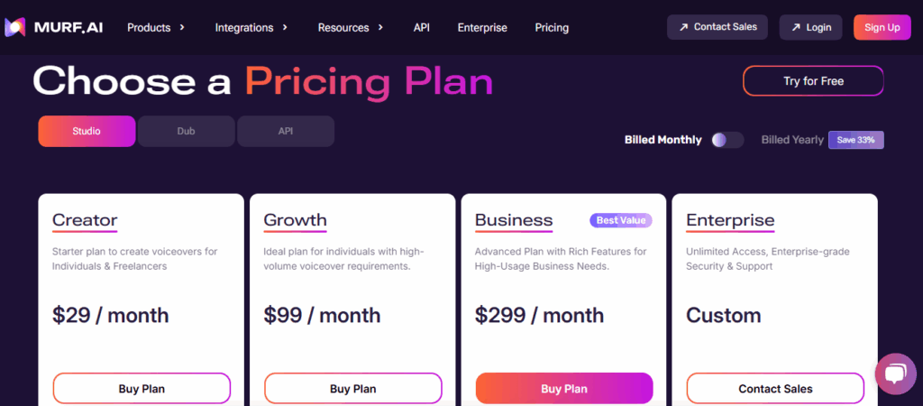Screen dimensions: 923x406
Task: Open the chat support bubble icon
Action: click(x=894, y=375)
